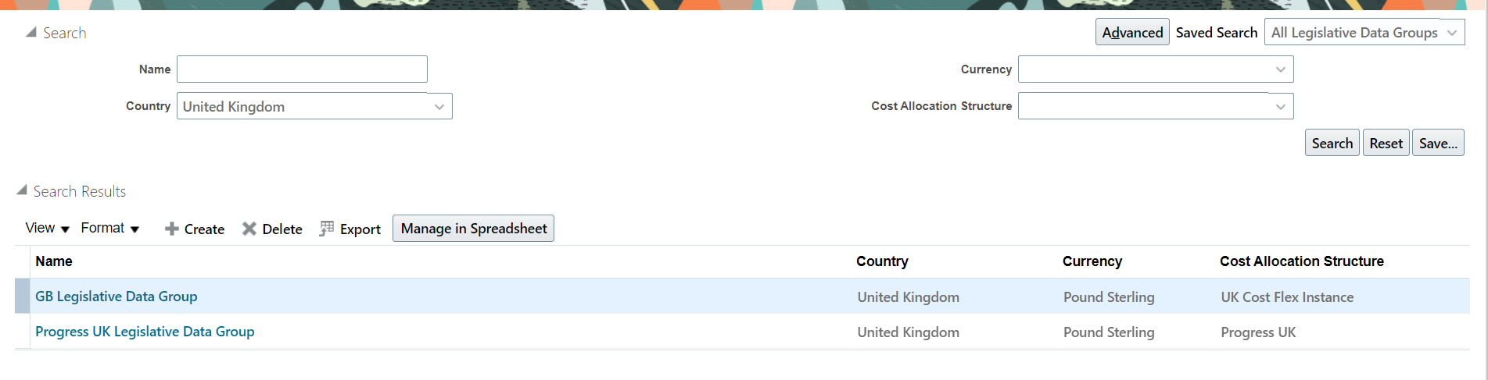The width and height of the screenshot is (1488, 380).
Task: Open the Format menu
Action: (109, 229)
